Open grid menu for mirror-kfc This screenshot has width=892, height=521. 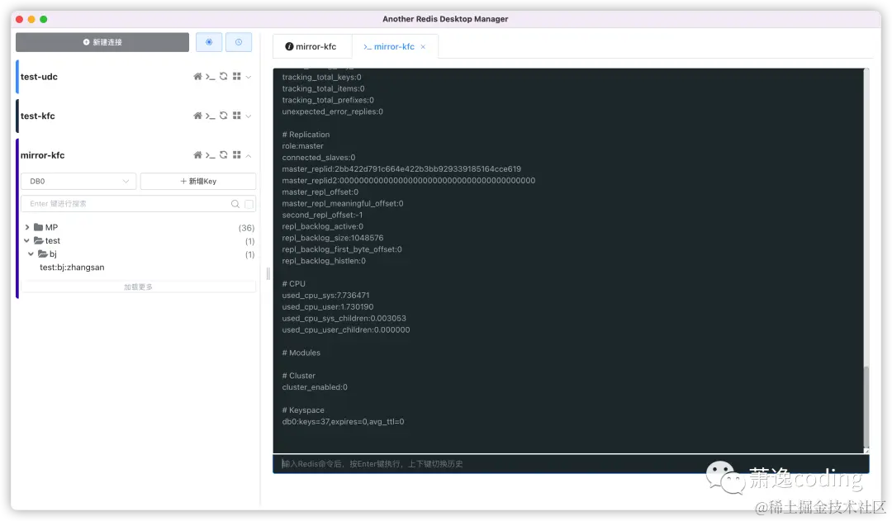[237, 154]
